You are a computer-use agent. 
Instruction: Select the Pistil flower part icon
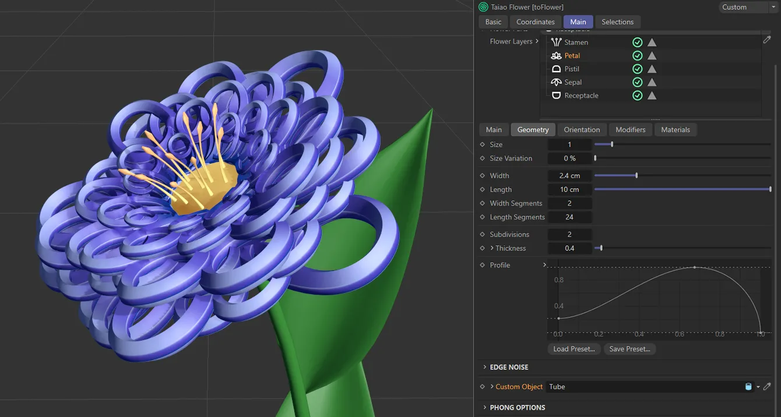coord(555,69)
